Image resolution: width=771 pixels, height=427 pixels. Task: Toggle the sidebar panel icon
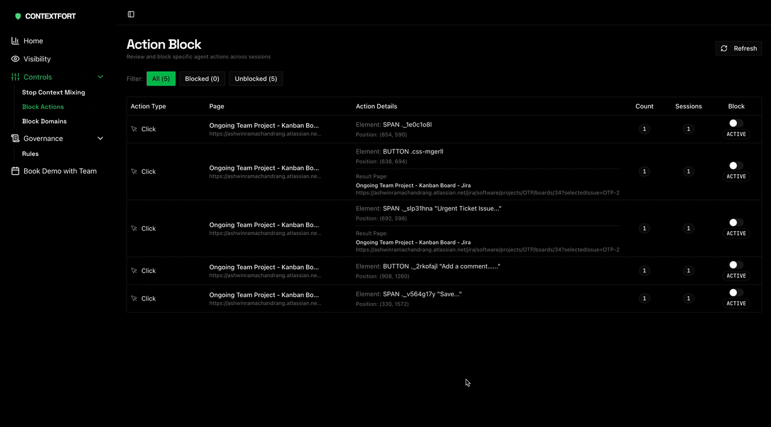pos(131,14)
